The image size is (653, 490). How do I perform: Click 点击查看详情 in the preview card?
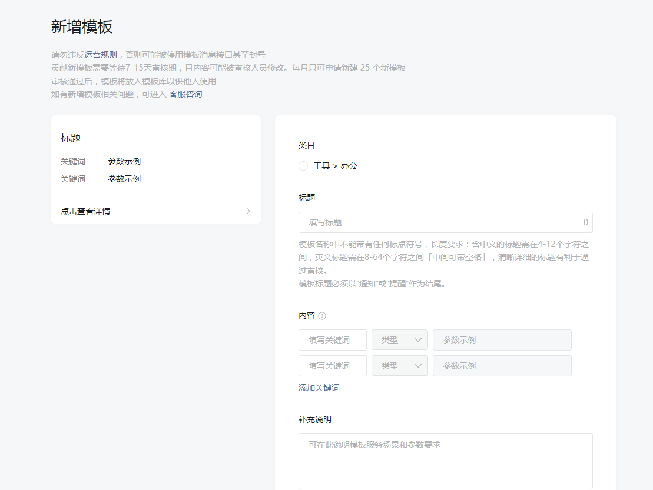point(85,211)
